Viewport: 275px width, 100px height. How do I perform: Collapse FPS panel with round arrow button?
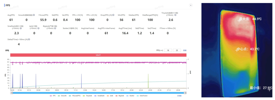tap(191, 5)
